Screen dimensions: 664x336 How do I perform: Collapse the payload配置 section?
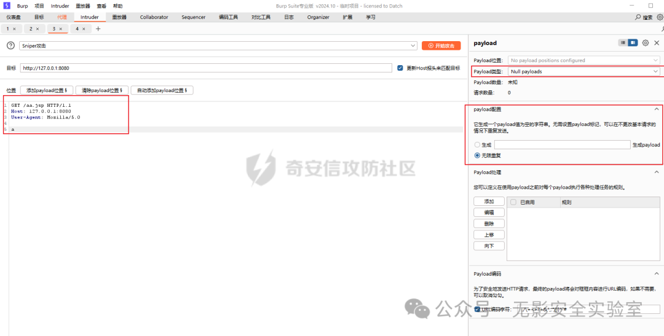657,109
